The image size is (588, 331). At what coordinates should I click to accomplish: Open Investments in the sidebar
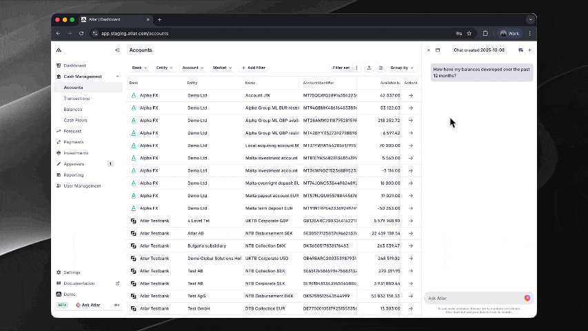[76, 153]
